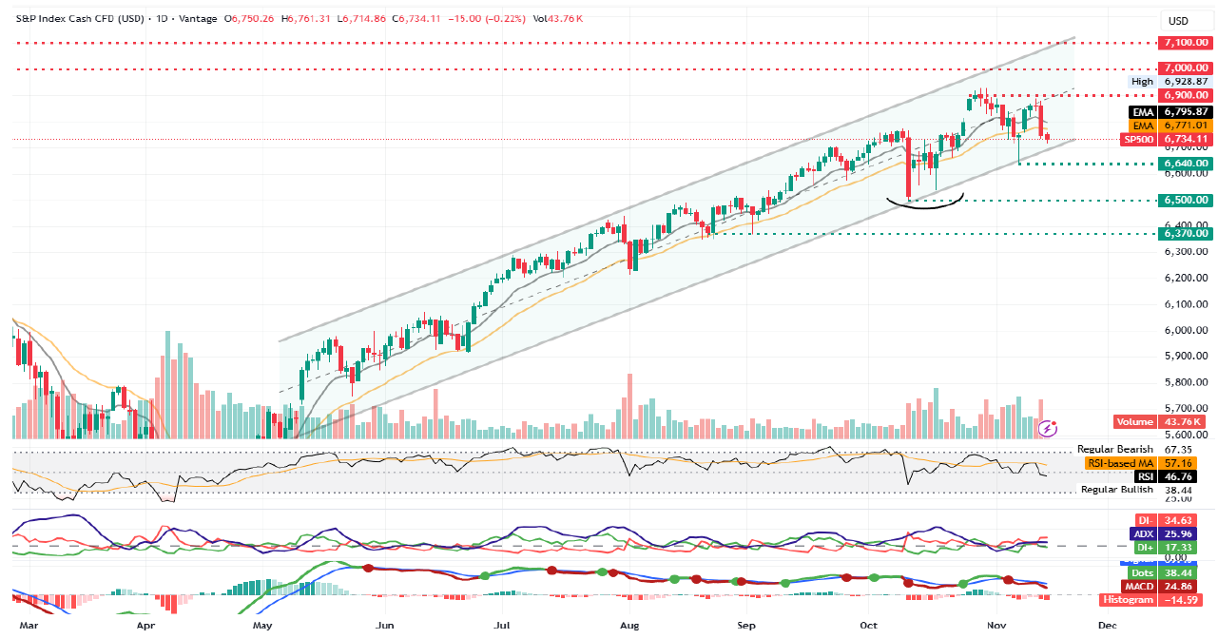The image size is (1218, 639).
Task: Select the 6,640.00 green support label
Action: [x=1185, y=164]
